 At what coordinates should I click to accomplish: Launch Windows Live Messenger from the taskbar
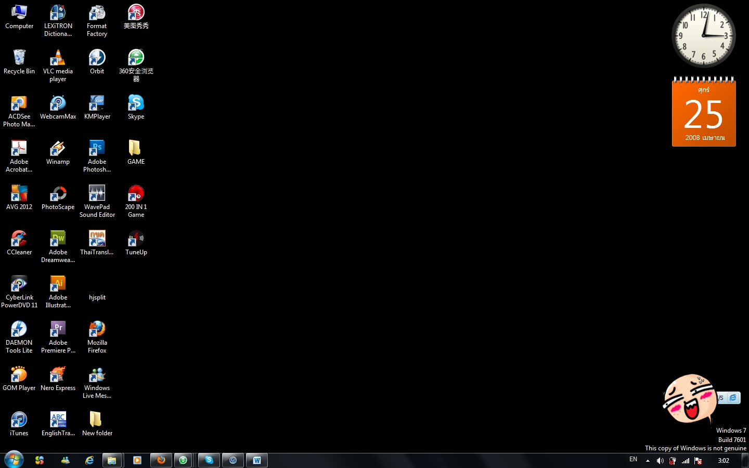tap(65, 460)
